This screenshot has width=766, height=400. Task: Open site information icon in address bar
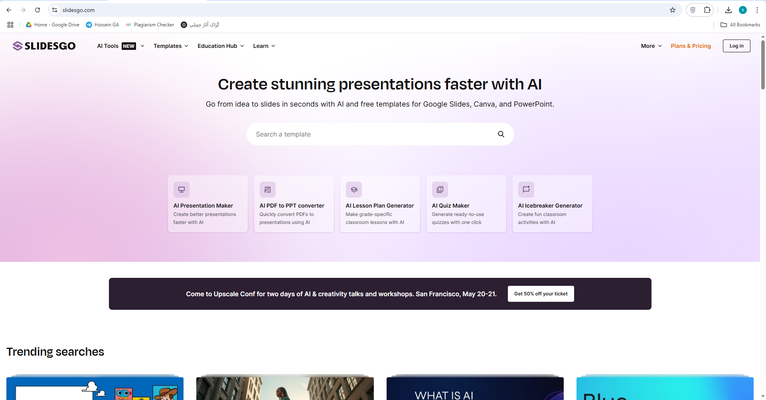click(55, 10)
